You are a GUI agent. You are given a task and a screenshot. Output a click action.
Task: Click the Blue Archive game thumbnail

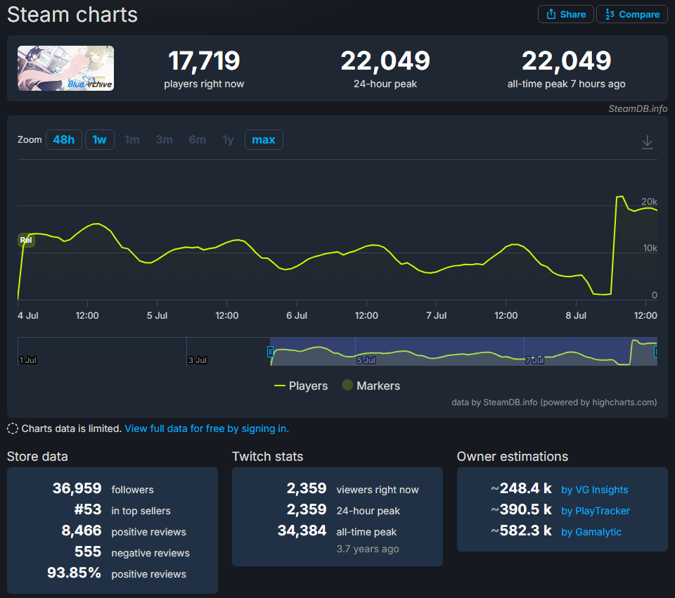[x=65, y=68]
